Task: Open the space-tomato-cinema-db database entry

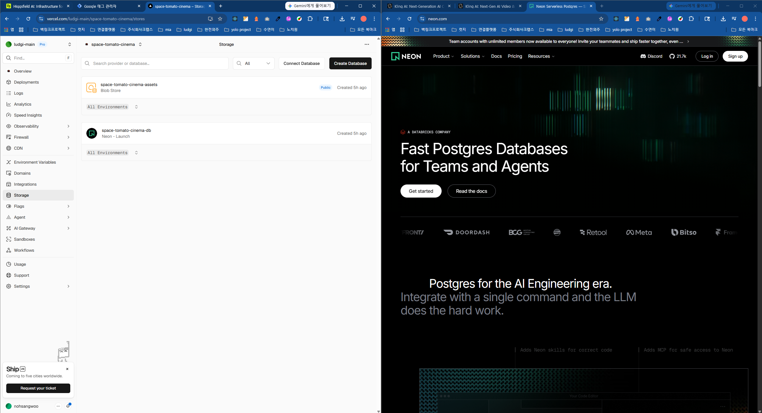Action: tap(226, 133)
